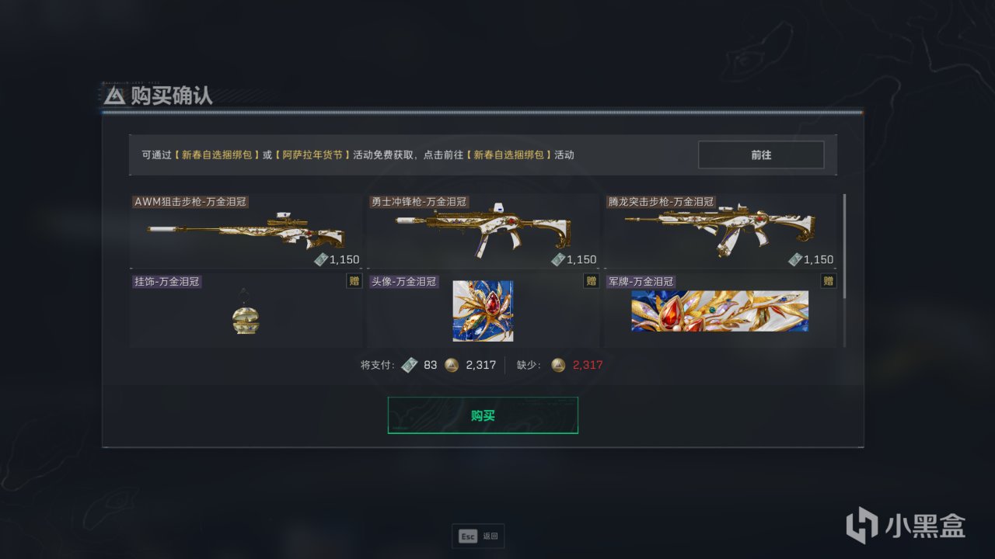Screen dimensions: 995x559
Task: Select the 勇士冲锋枪 weapon skin card
Action: 483,231
